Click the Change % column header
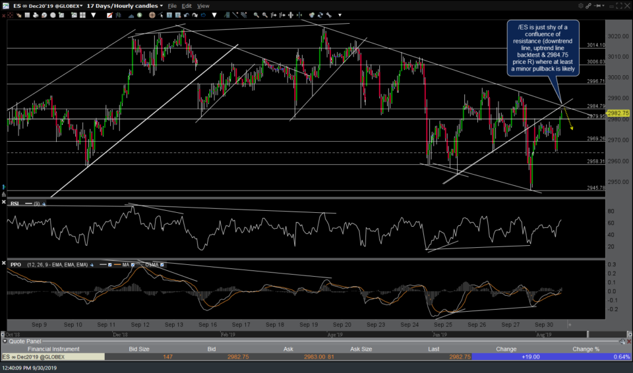Viewport: 633px width, 373px height. pyautogui.click(x=586, y=349)
